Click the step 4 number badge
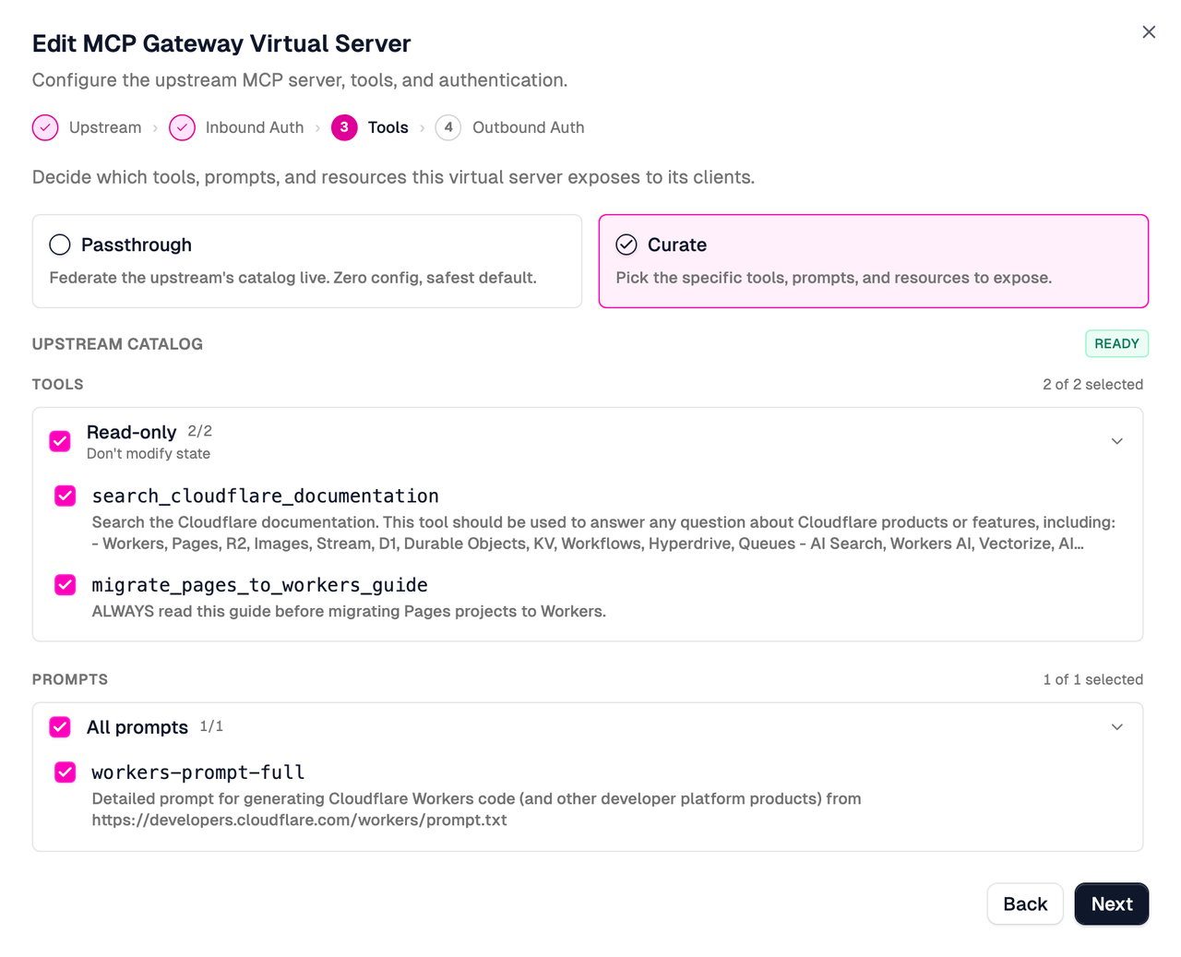The width and height of the screenshot is (1181, 957). pos(448,127)
